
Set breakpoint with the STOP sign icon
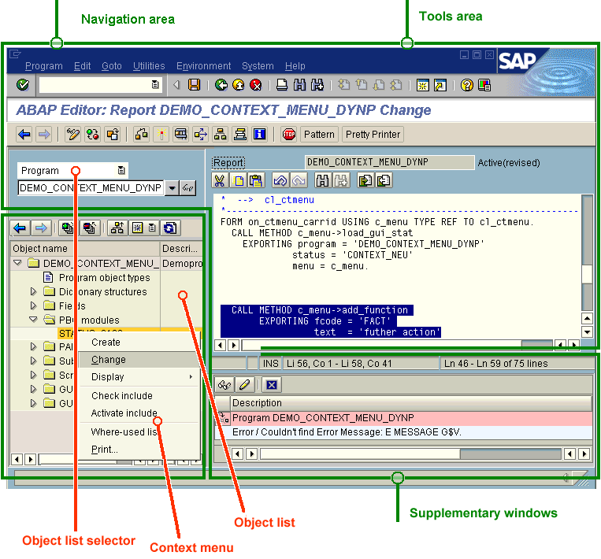289,135
